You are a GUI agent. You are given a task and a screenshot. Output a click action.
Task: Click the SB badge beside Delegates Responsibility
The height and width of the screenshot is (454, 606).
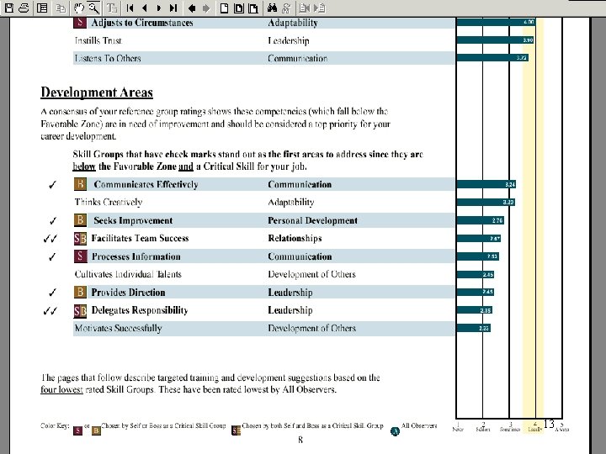click(80, 311)
